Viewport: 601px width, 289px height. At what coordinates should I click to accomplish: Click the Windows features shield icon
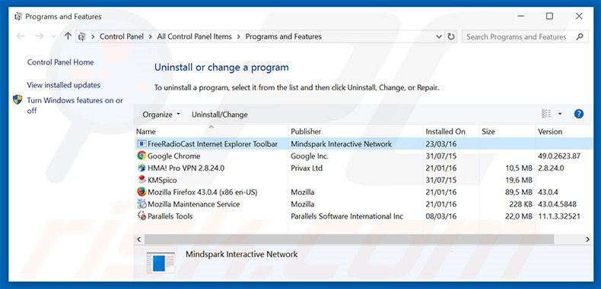pos(17,100)
